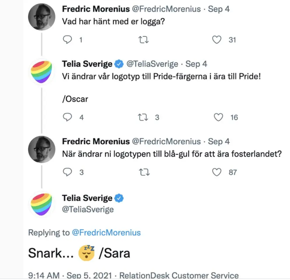The height and width of the screenshot is (280, 290).
Task: Like Telia's tweet signed /Oscar
Action: point(219,117)
